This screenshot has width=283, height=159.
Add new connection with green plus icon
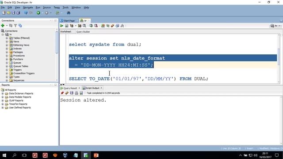pyautogui.click(x=3, y=26)
